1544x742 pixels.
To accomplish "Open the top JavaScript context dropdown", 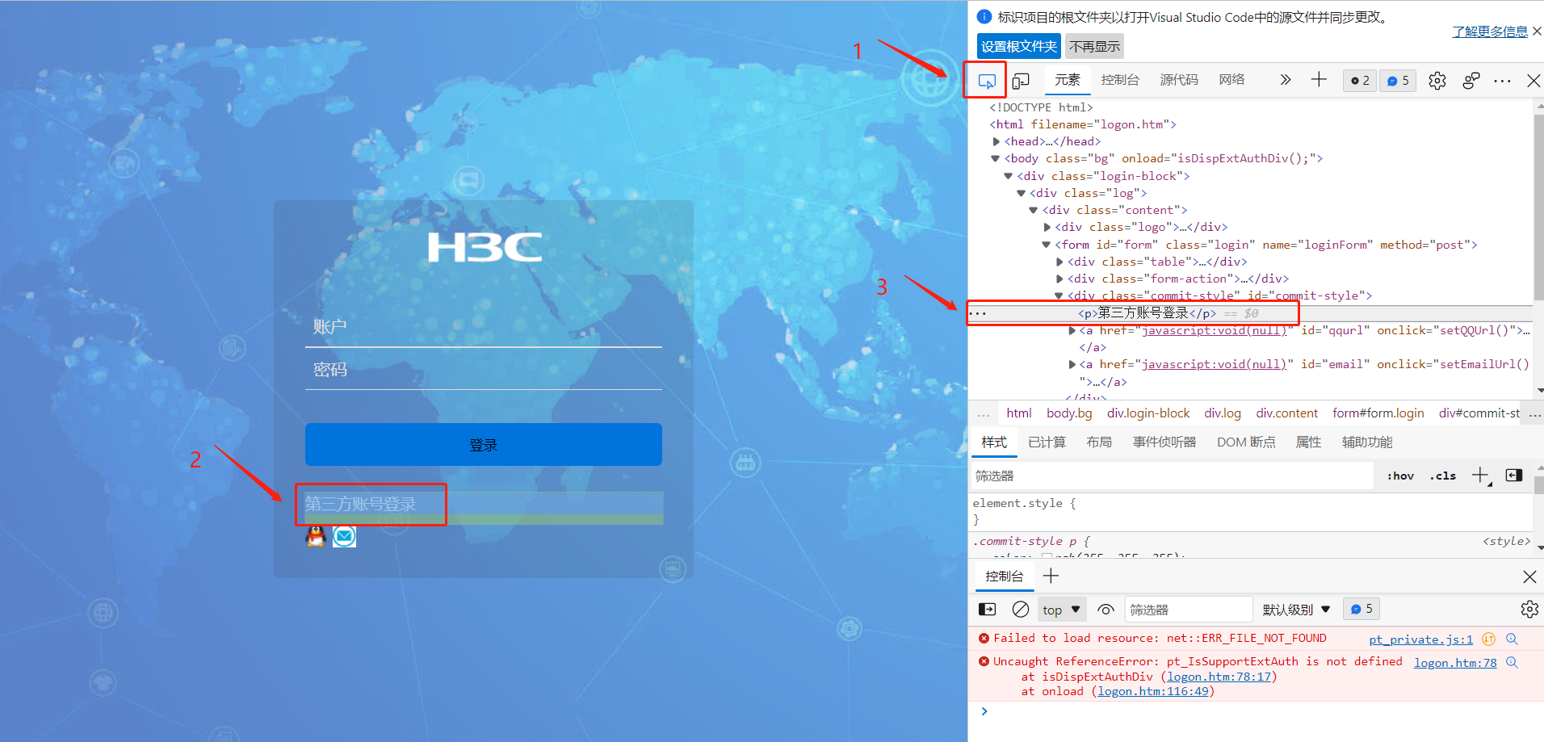I will [1061, 610].
